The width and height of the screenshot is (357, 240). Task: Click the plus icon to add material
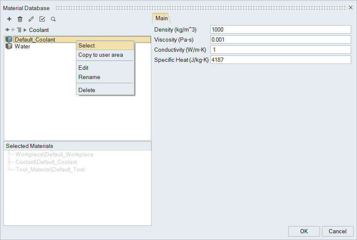click(9, 19)
